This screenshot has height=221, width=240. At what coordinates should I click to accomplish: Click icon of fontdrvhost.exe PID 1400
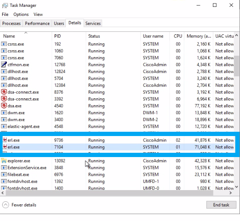(x=4, y=188)
